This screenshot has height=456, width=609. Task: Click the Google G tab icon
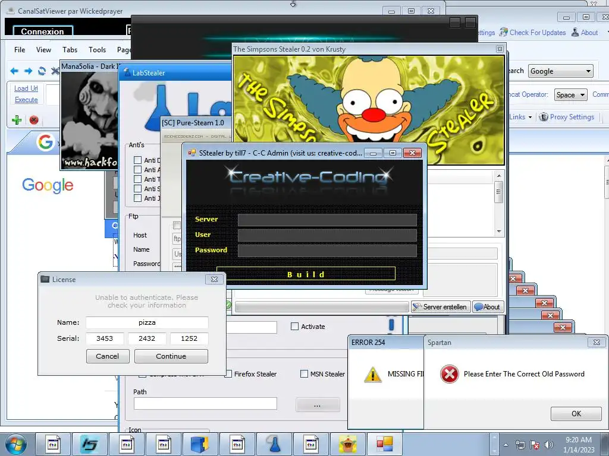pyautogui.click(x=45, y=142)
